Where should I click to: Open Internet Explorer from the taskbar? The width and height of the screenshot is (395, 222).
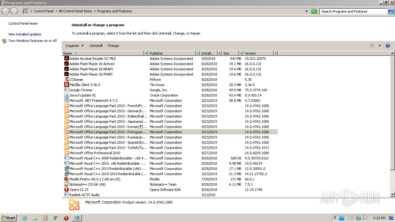[x=24, y=218]
